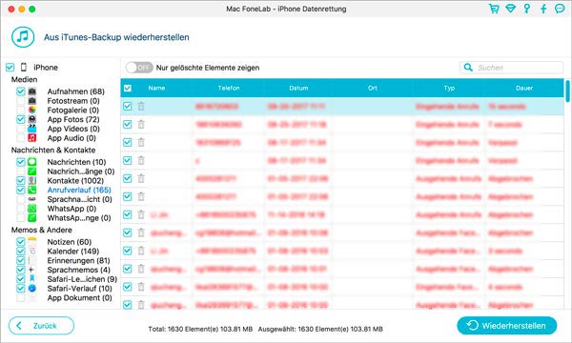This screenshot has width=572, height=343.
Task: Click the iPhone device icon
Action: pyautogui.click(x=24, y=67)
